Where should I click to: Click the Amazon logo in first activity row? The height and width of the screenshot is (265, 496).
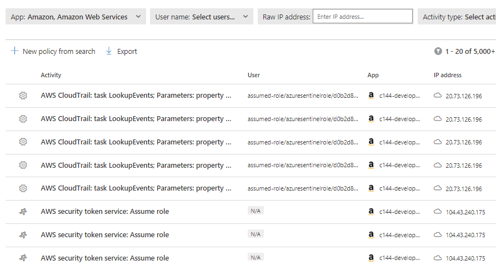(x=371, y=96)
